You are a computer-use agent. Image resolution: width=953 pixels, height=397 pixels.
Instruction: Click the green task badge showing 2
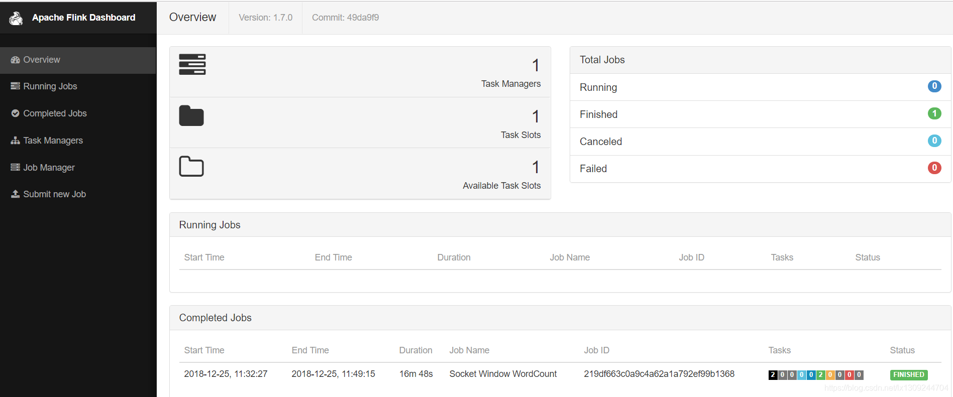(x=821, y=375)
